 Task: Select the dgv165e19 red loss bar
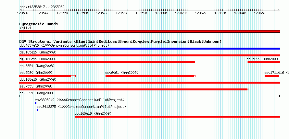[149, 55]
